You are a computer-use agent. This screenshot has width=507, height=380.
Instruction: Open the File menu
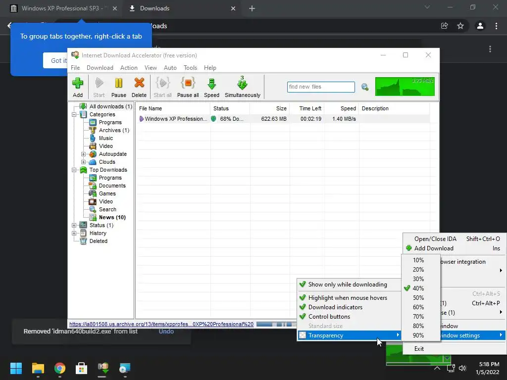coord(75,67)
